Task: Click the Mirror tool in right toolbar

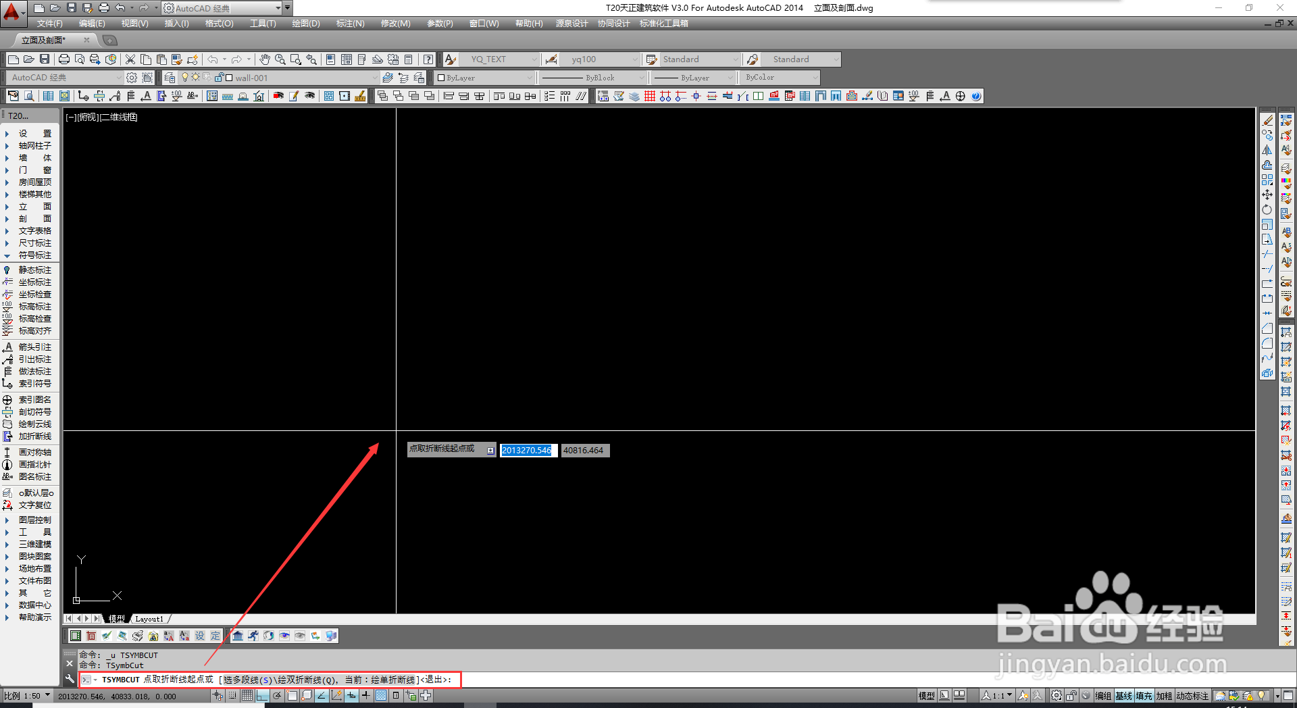Action: click(1267, 150)
